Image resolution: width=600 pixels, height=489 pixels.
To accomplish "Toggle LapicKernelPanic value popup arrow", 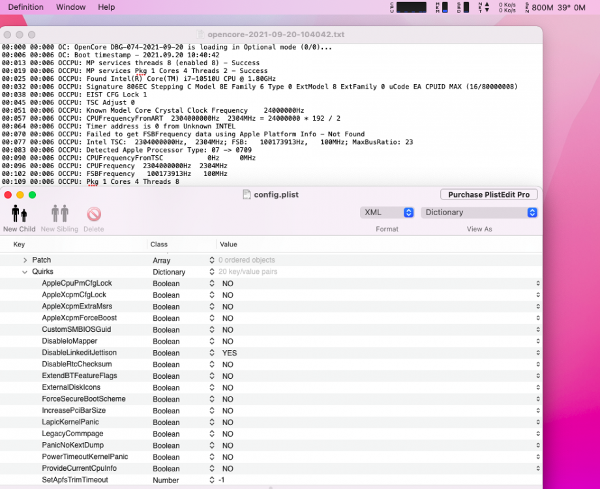I will tap(538, 422).
